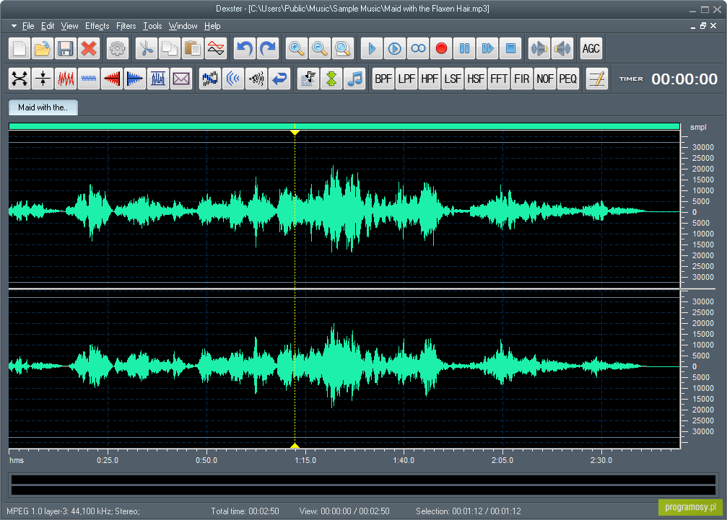Zoom out with the minus magnifier
Viewport: 727px width, 520px height.
pos(320,48)
